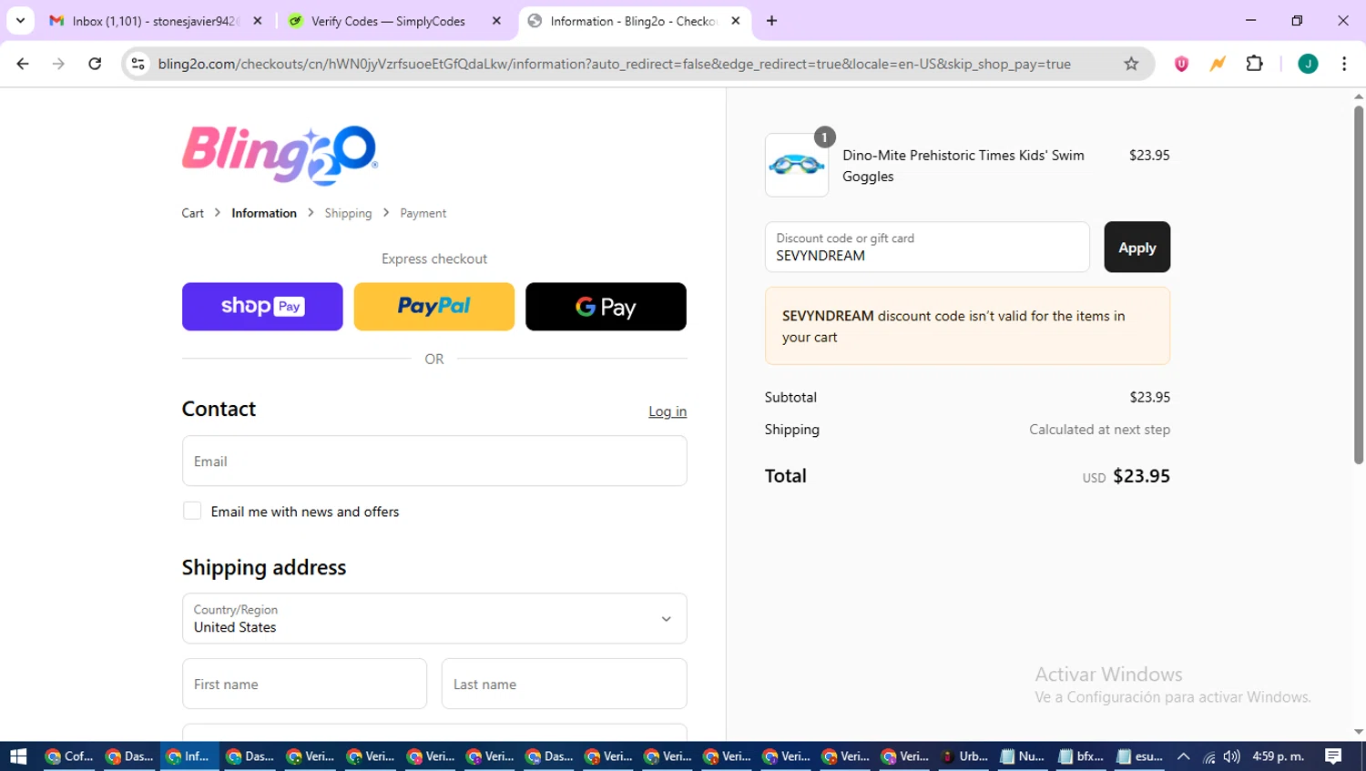Viewport: 1366px width, 771px height.
Task: Open the tab search dropdown arrow
Action: click(20, 21)
